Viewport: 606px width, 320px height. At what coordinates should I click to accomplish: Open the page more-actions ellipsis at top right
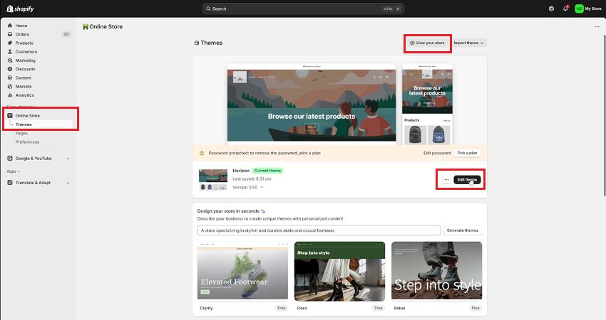pyautogui.click(x=597, y=26)
